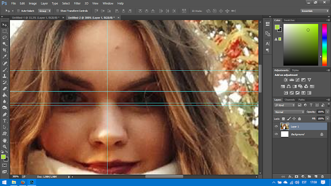
Task: Add a Brightness/Contrast adjustment
Action: [x=285, y=80]
